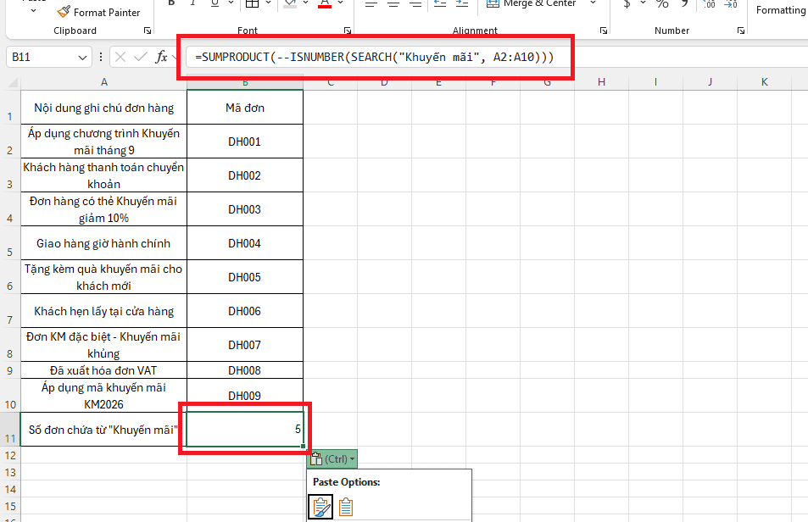Confirm the formula with the checkmark button
The image size is (808, 522).
140,57
